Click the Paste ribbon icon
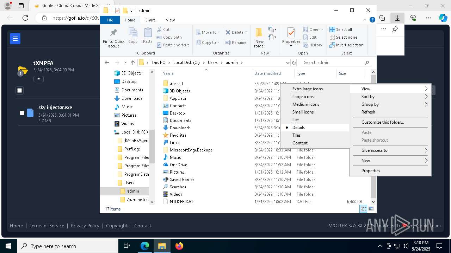Image resolution: width=451 pixels, height=253 pixels. point(148,33)
